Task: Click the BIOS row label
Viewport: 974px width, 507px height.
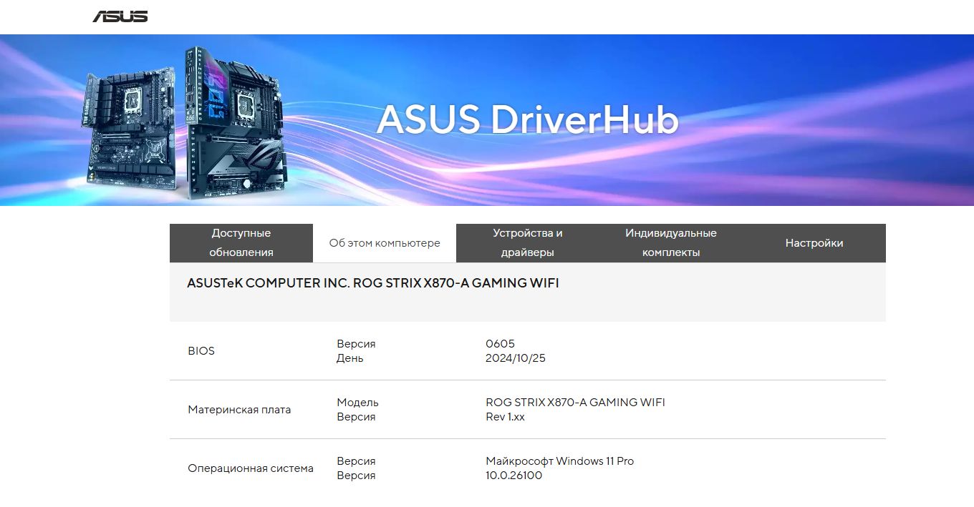Action: point(201,351)
